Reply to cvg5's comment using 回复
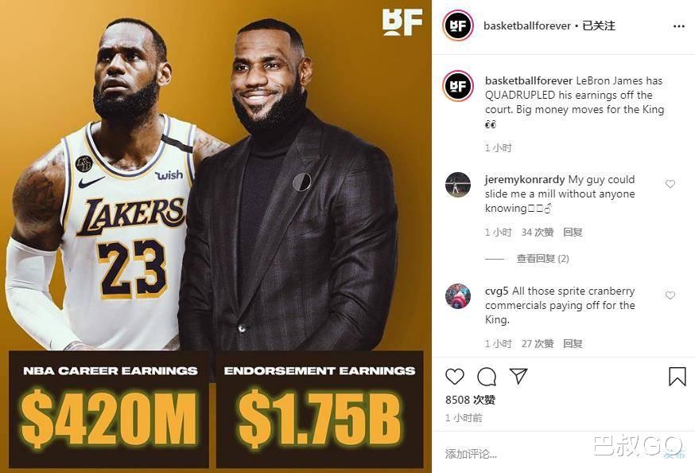 pos(572,343)
